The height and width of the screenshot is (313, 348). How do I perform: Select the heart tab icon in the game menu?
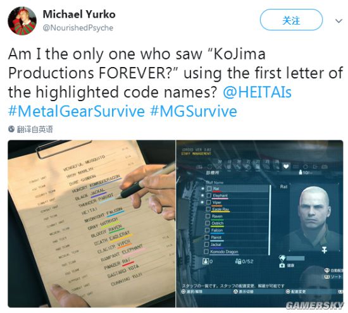(x=285, y=166)
